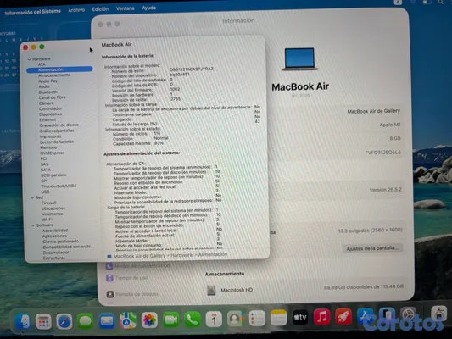
Task: Click the Tiempo de uso sidebar icon
Action: [x=109, y=278]
